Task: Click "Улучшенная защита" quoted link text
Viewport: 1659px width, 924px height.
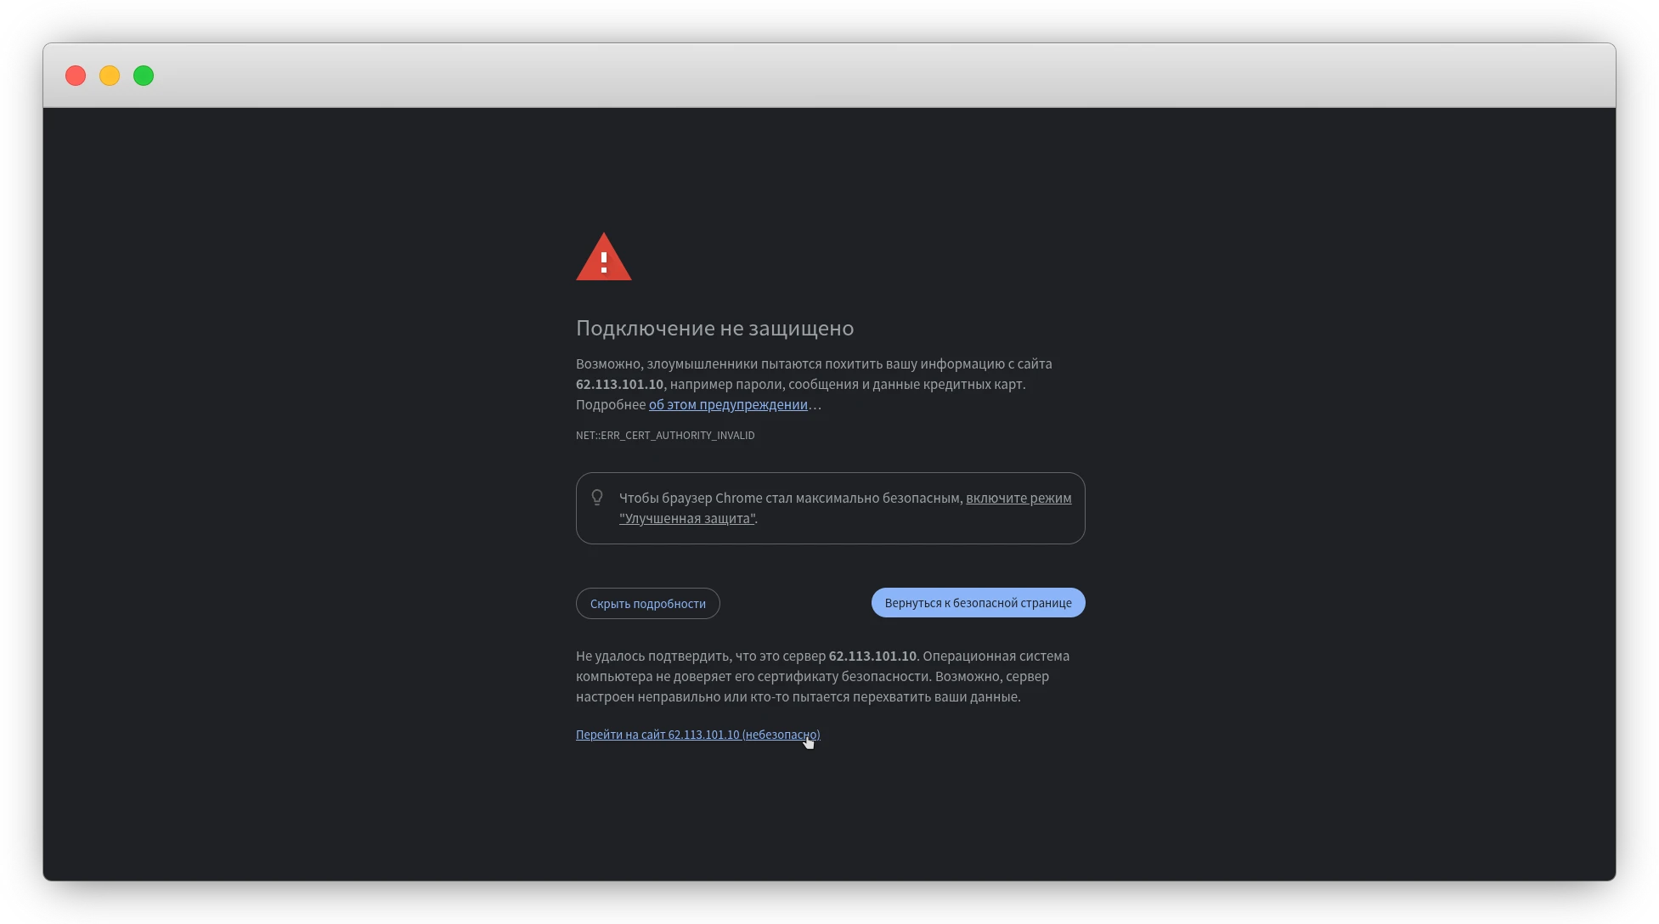Action: pyautogui.click(x=686, y=518)
